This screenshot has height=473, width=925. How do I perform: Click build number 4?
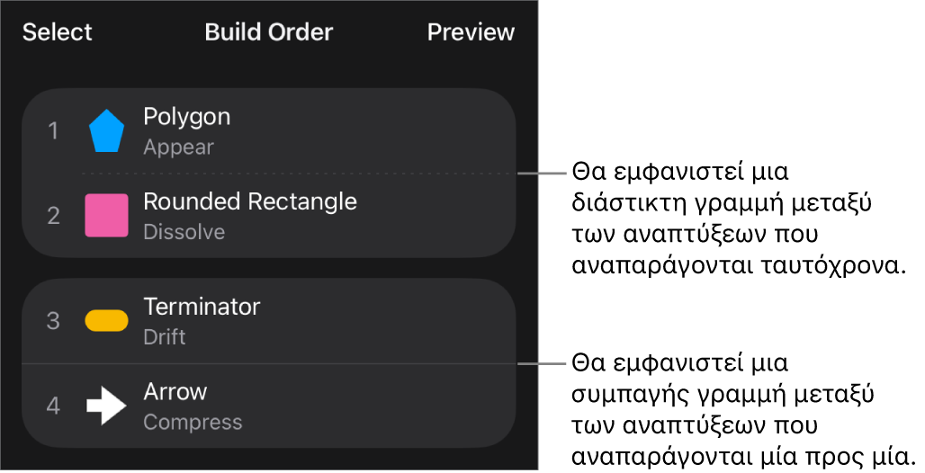click(53, 406)
